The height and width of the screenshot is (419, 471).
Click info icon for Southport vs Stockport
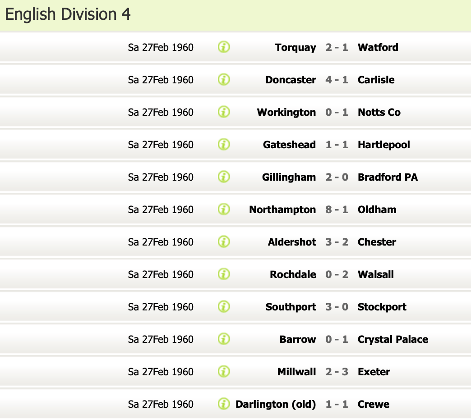click(x=224, y=306)
